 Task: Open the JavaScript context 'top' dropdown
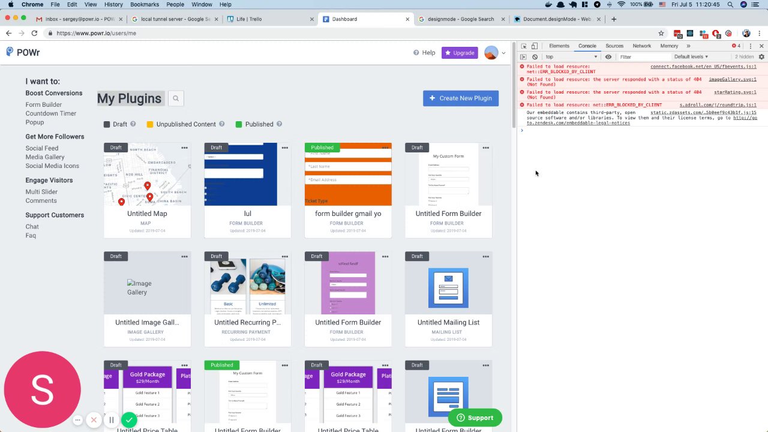571,57
